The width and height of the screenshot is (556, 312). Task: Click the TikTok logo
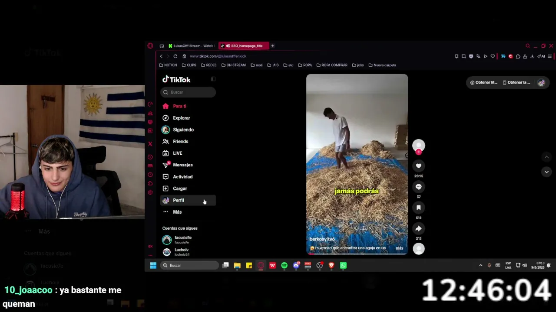click(x=176, y=80)
